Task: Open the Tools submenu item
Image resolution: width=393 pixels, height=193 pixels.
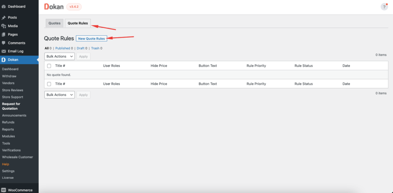Action: coord(6,144)
